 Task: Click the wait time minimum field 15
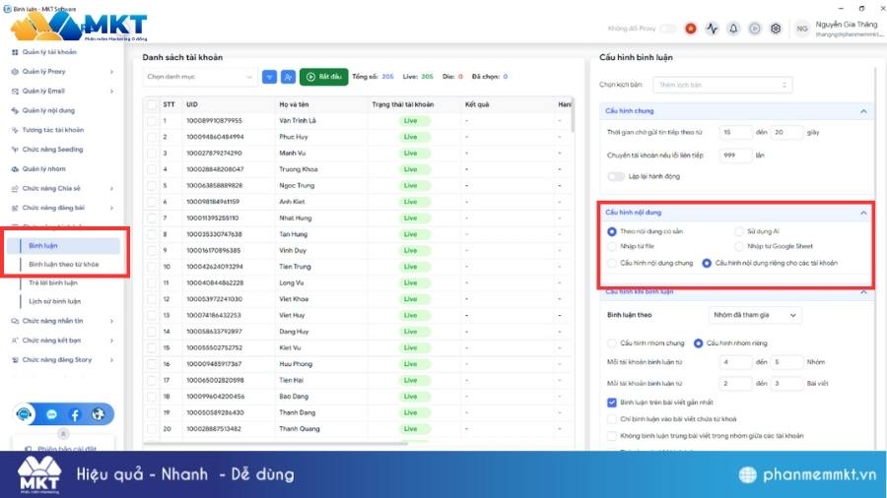pos(735,132)
